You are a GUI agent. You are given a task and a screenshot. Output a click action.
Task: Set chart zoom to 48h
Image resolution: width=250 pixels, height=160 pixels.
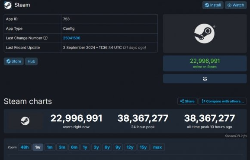tap(25, 148)
